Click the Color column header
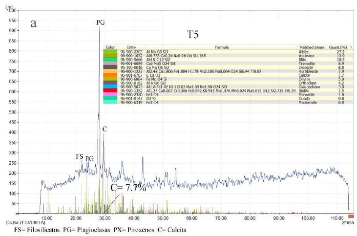The image size is (357, 236). click(109, 47)
